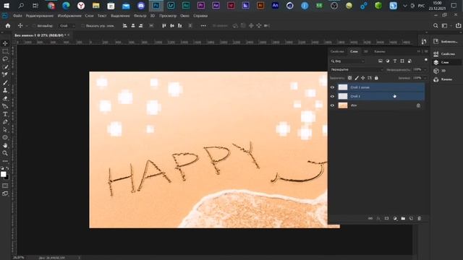The height and width of the screenshot is (260, 463).
Task: Open Libraries panel button on right
Action: click(446, 42)
